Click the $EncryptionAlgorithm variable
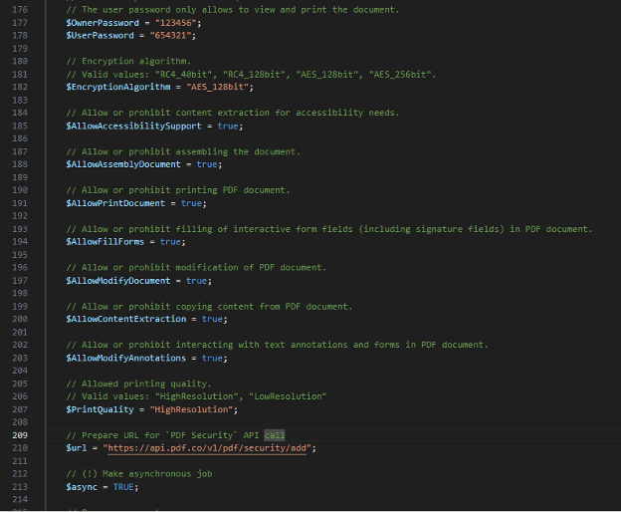The image size is (621, 512). click(118, 87)
